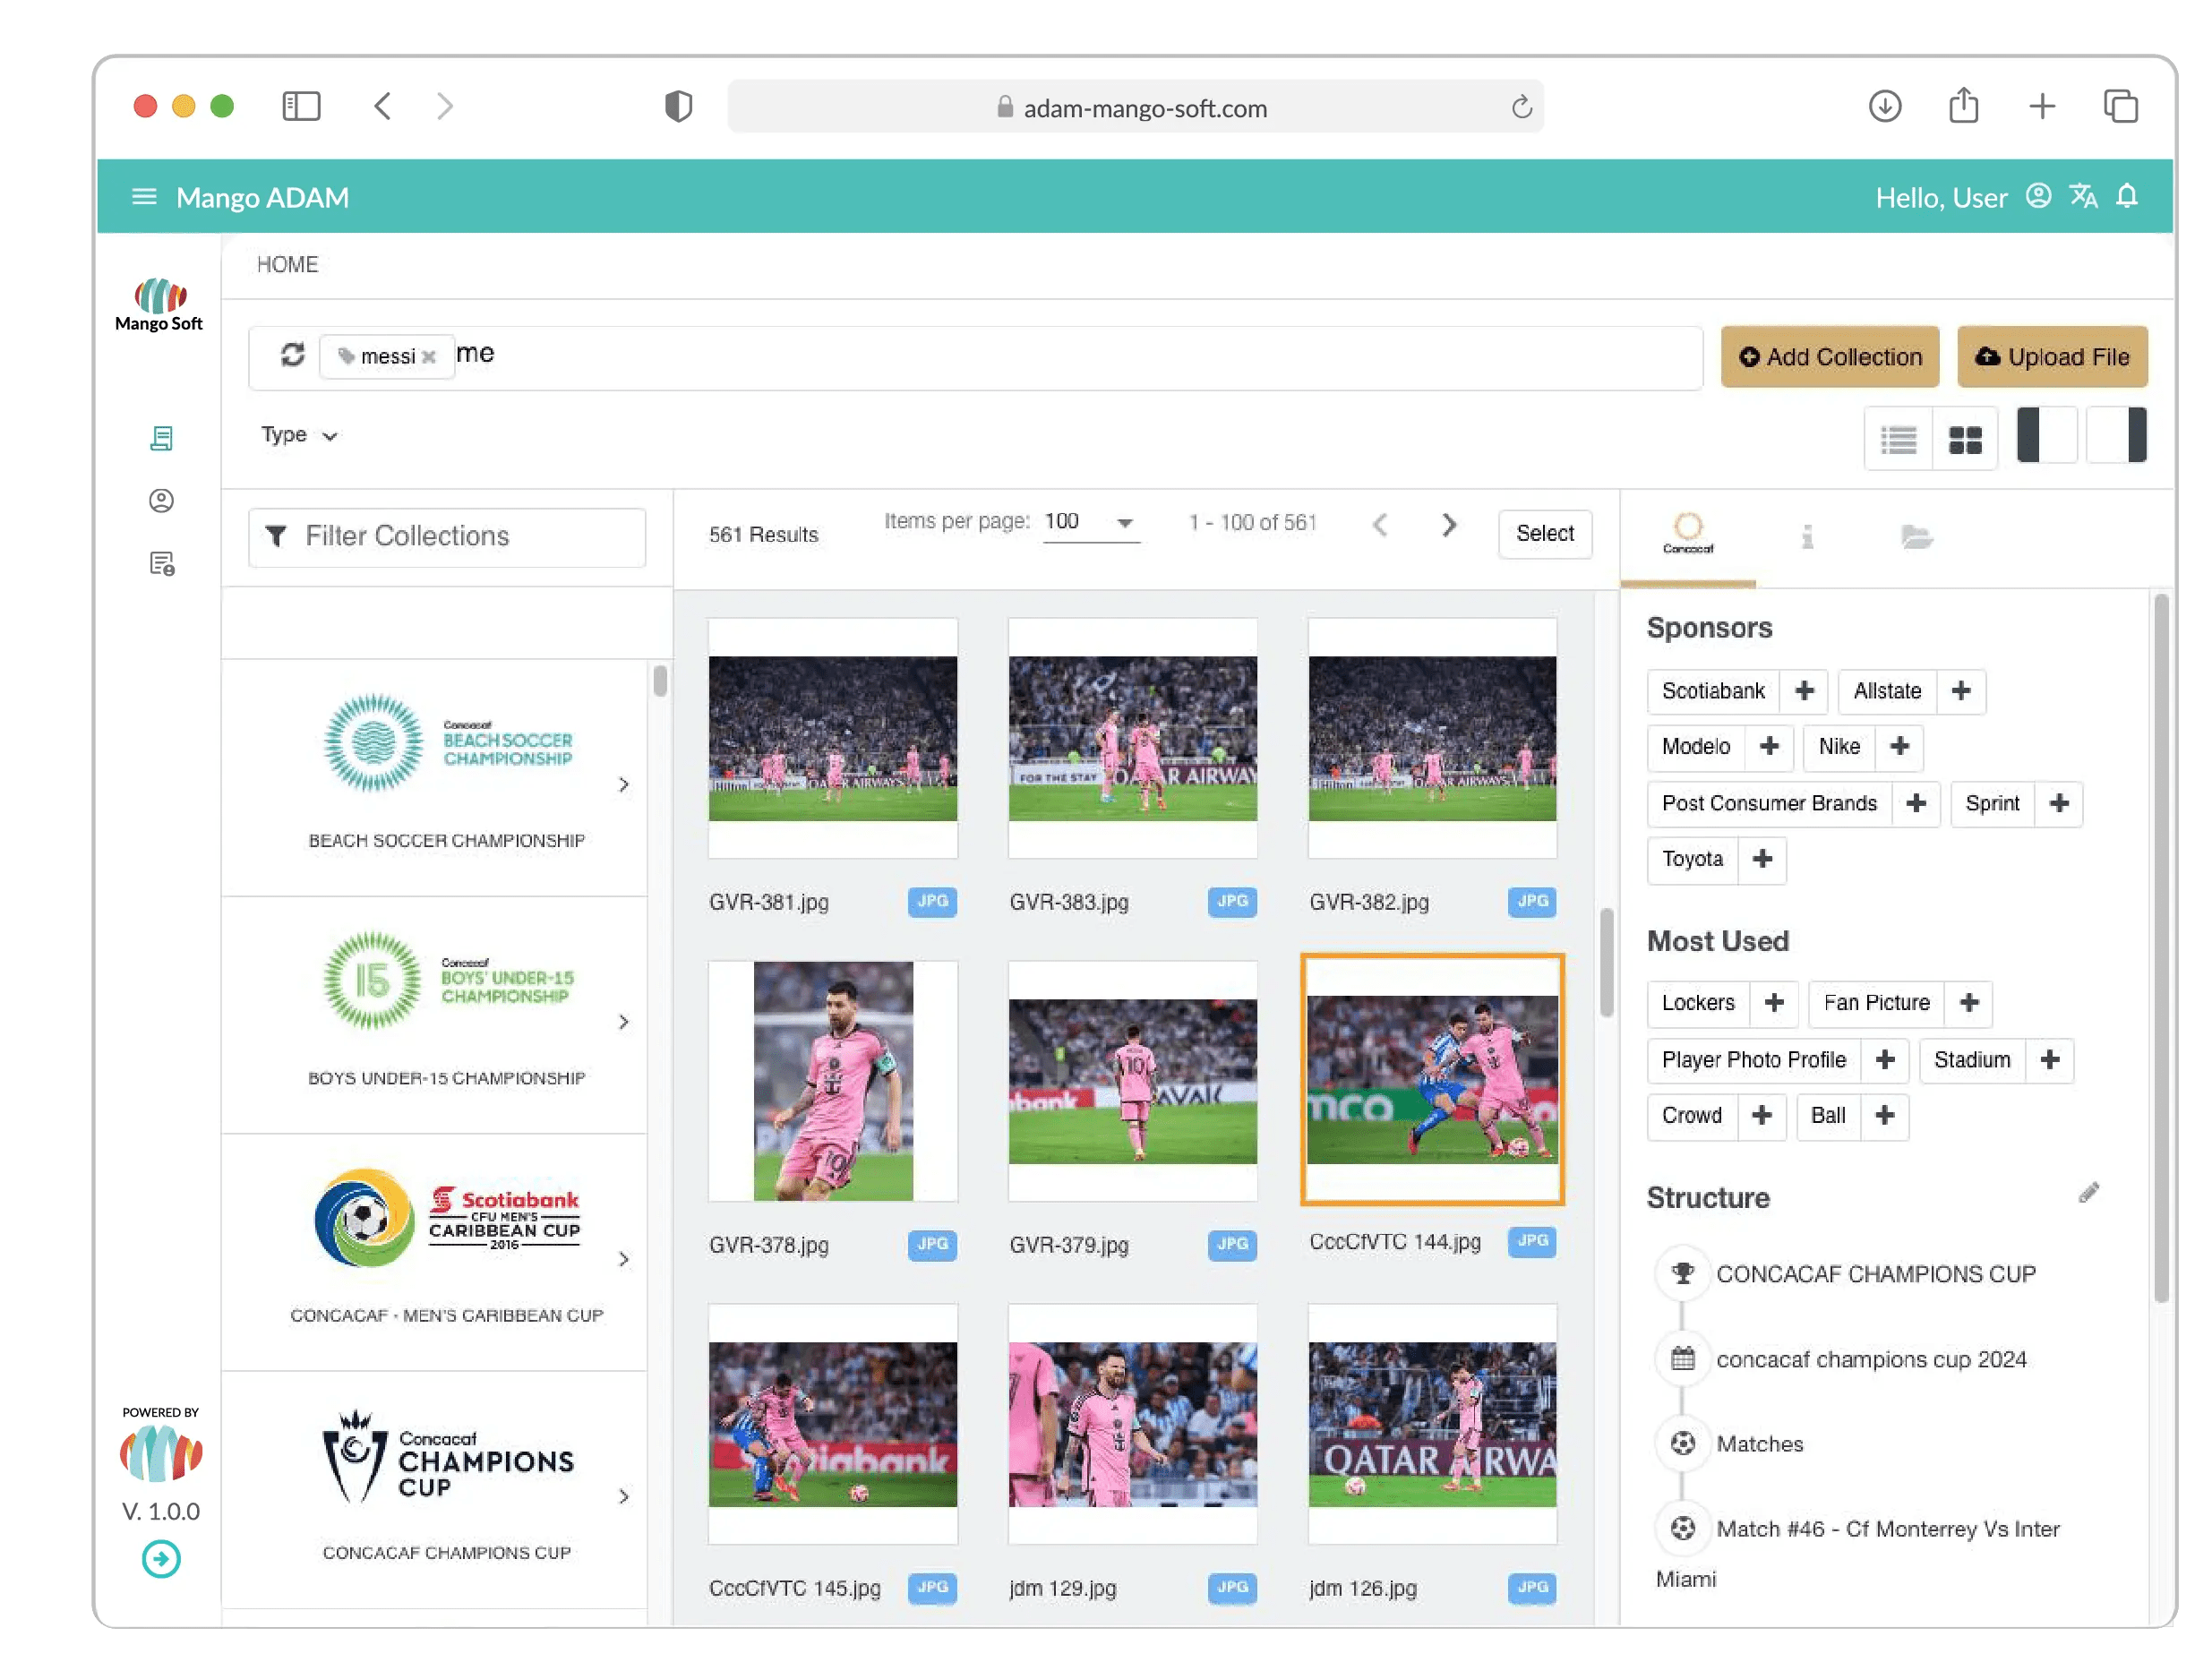
Task: Switch to grid view
Action: 1964,439
